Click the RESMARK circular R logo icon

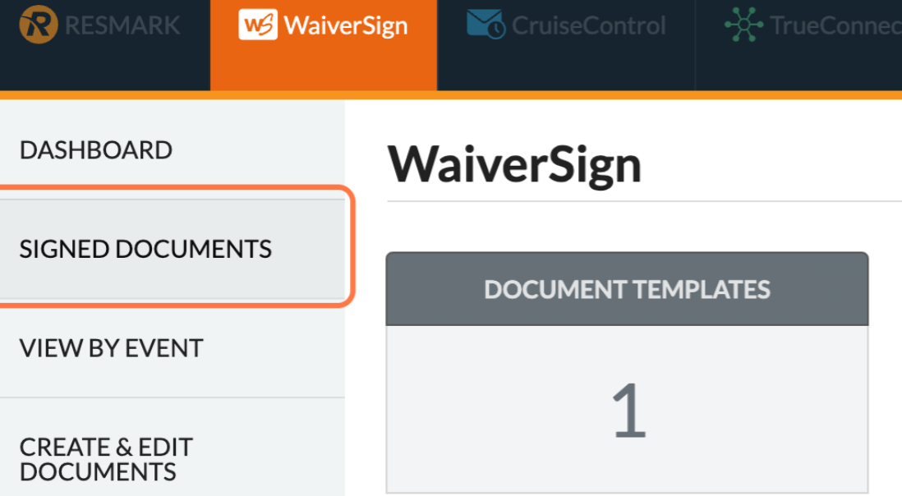click(x=38, y=25)
